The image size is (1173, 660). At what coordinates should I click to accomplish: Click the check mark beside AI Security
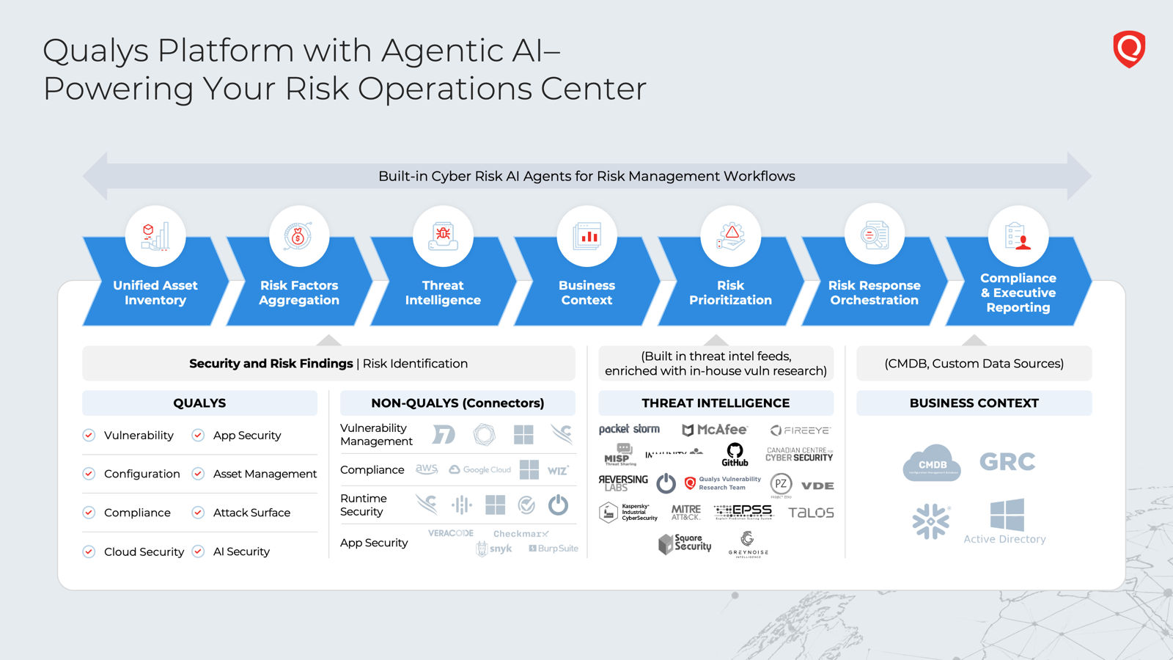(x=198, y=551)
